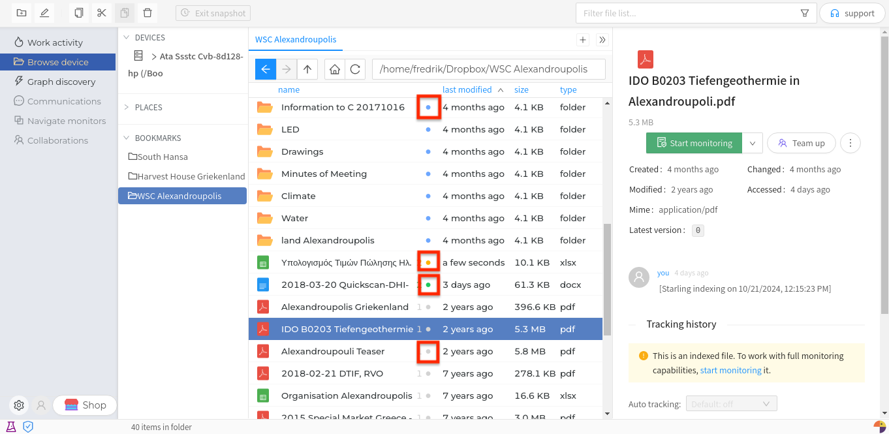Navigate up to the parent directory
This screenshot has height=434, width=889.
tap(307, 69)
